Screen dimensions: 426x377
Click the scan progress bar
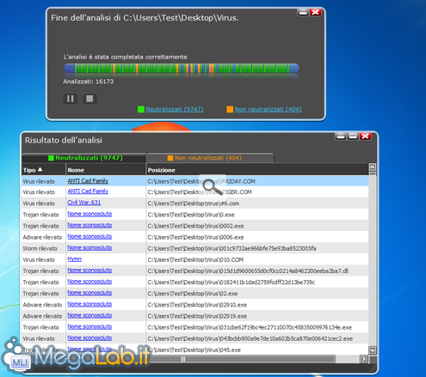pos(182,69)
